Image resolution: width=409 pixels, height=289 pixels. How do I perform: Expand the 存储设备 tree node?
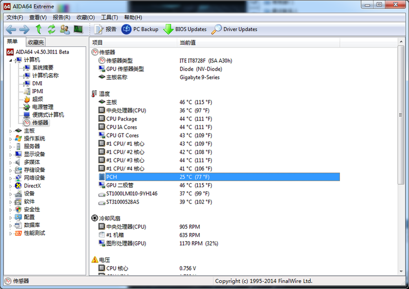pos(11,171)
